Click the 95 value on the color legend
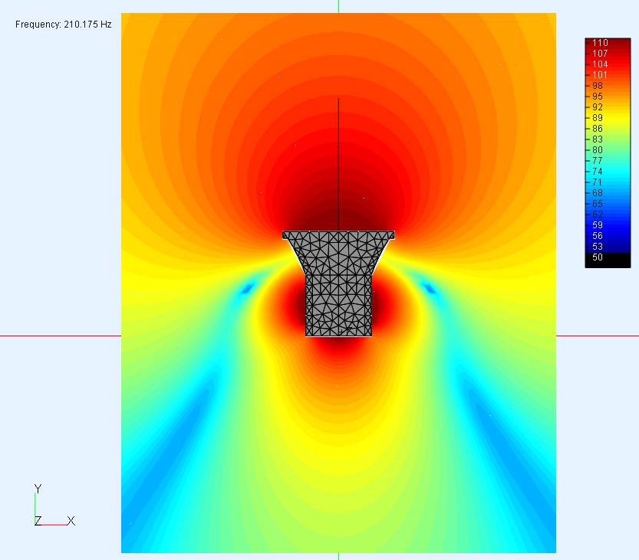Viewport: 639px width, 560px height. click(598, 97)
